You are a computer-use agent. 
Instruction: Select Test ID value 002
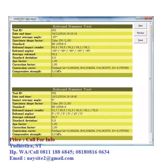[x=54, y=93]
